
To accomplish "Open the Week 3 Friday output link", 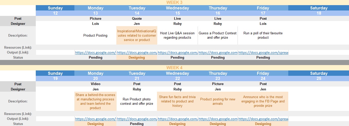I will tap(263, 52).
